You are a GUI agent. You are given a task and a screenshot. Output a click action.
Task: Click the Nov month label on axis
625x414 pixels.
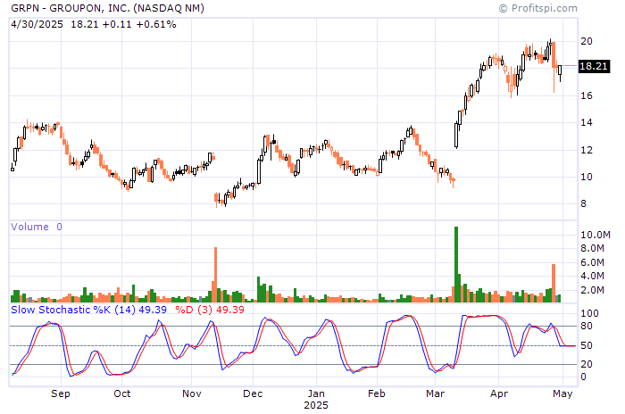tap(192, 393)
